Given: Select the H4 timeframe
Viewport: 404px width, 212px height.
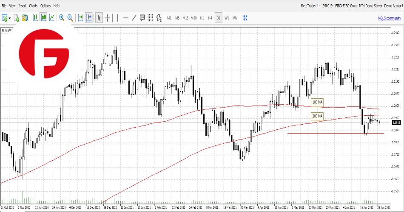Looking at the screenshot, I should coord(210,18).
